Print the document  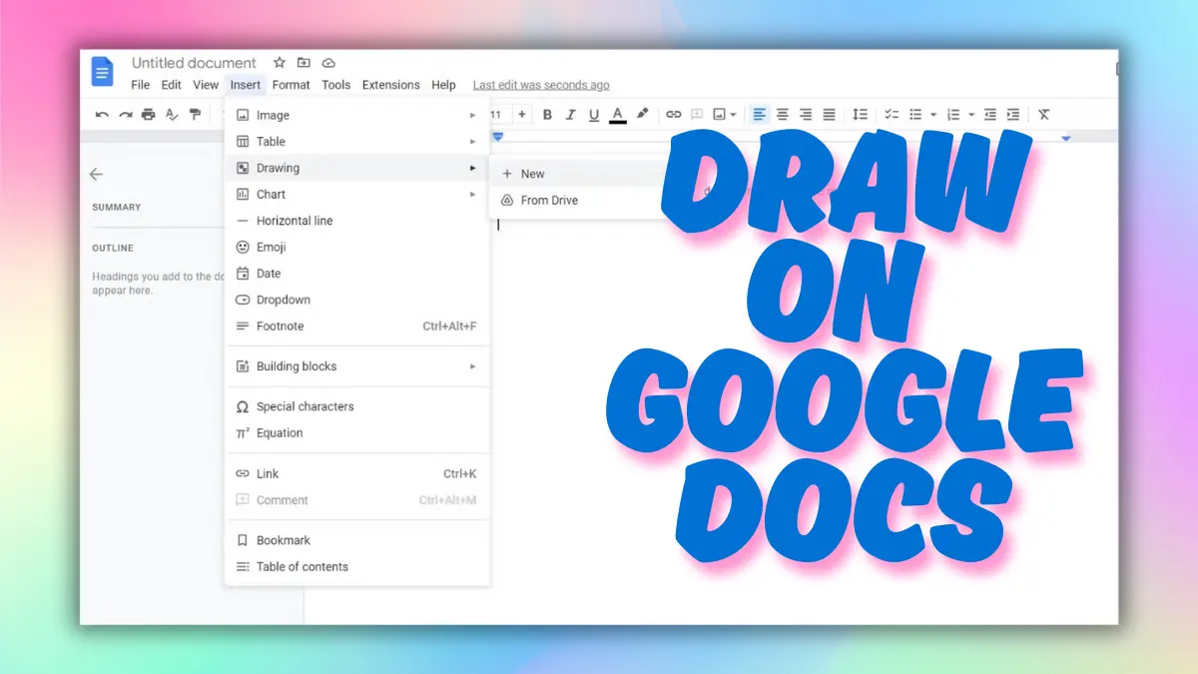tap(149, 115)
